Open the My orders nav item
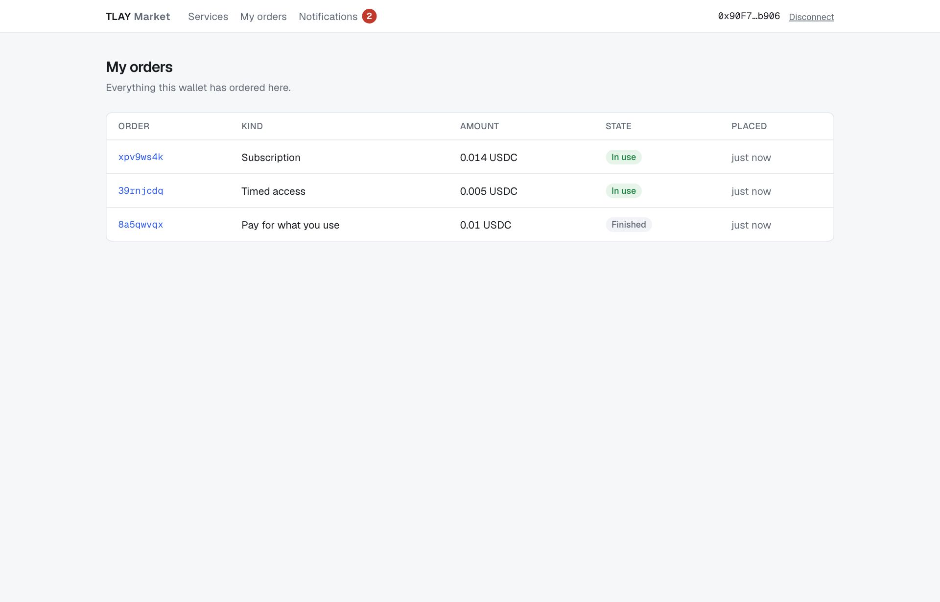Viewport: 940px width, 602px height. tap(263, 16)
